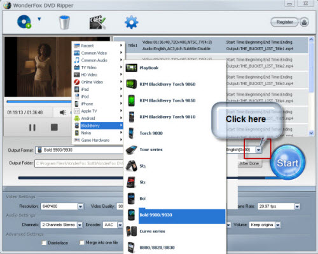Enable the Deinterlace checkbox
The height and width of the screenshot is (254, 318).
coord(44,243)
